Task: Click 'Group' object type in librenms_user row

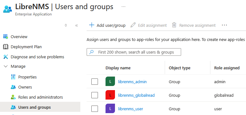Action: 174,109
